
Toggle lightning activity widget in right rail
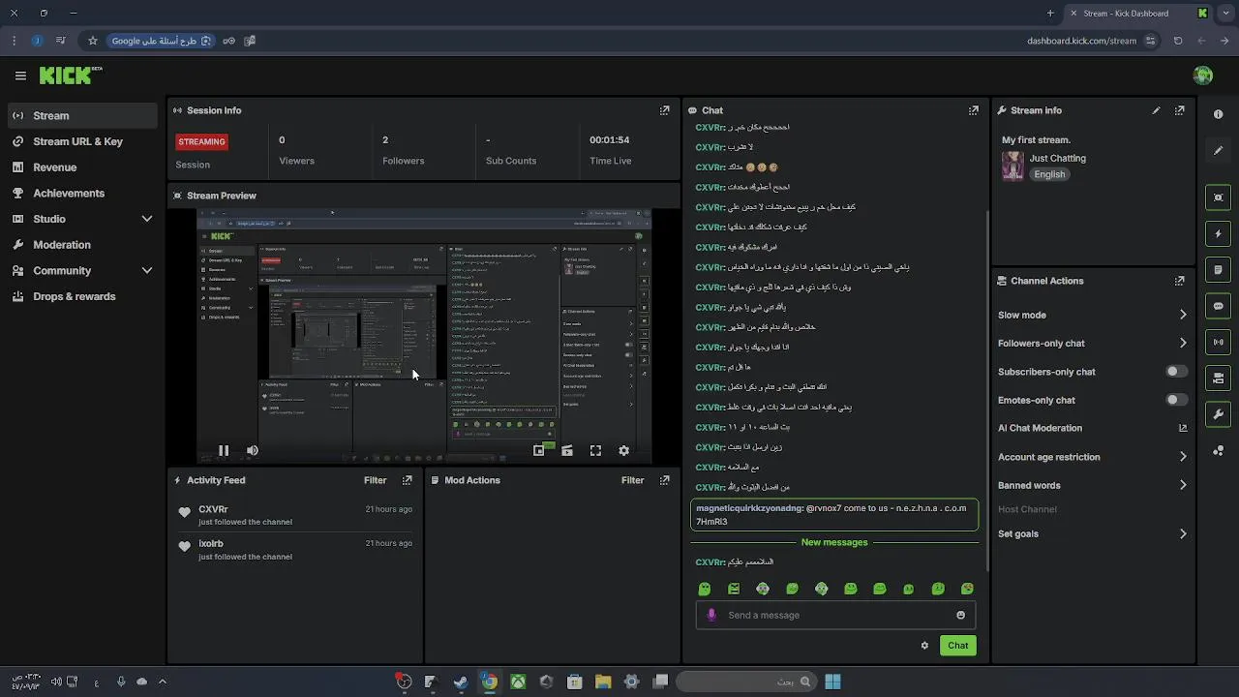(1218, 233)
